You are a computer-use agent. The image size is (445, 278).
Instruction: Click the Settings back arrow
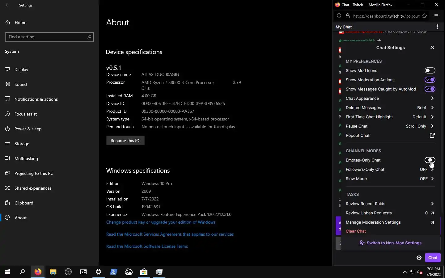7,5
